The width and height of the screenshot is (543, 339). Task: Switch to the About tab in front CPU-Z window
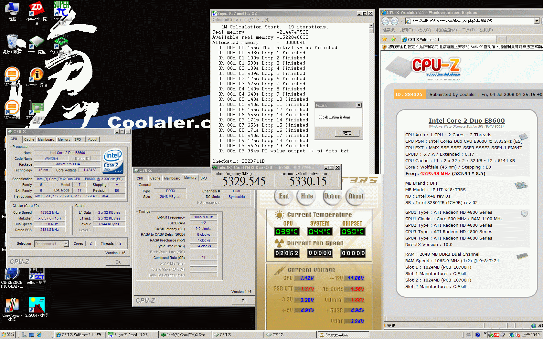(92, 139)
